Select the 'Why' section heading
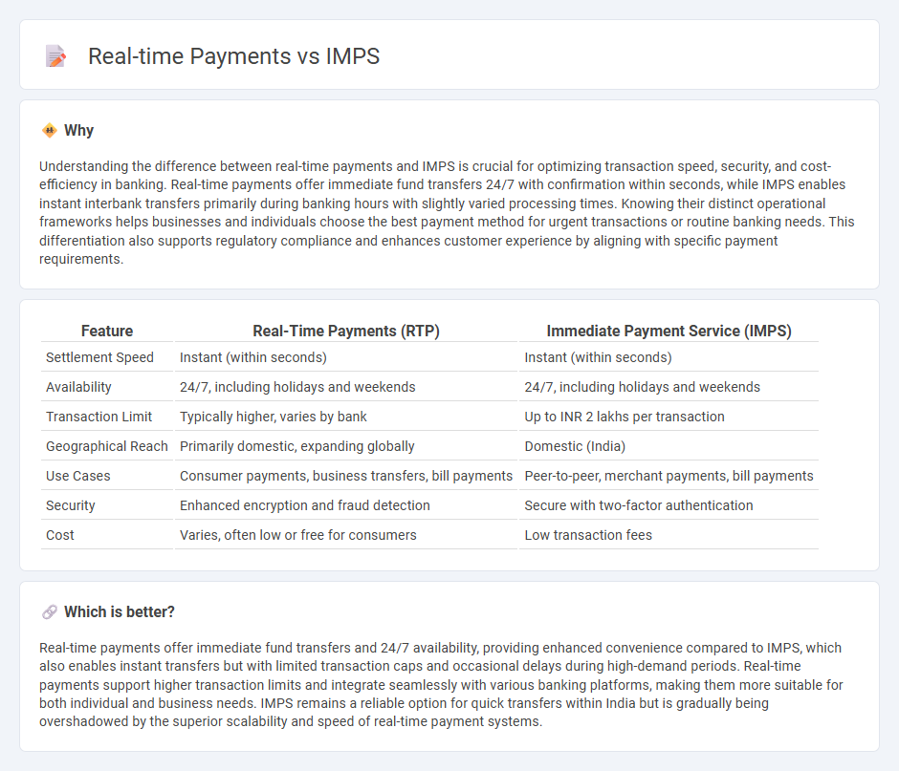899x771 pixels. [79, 131]
